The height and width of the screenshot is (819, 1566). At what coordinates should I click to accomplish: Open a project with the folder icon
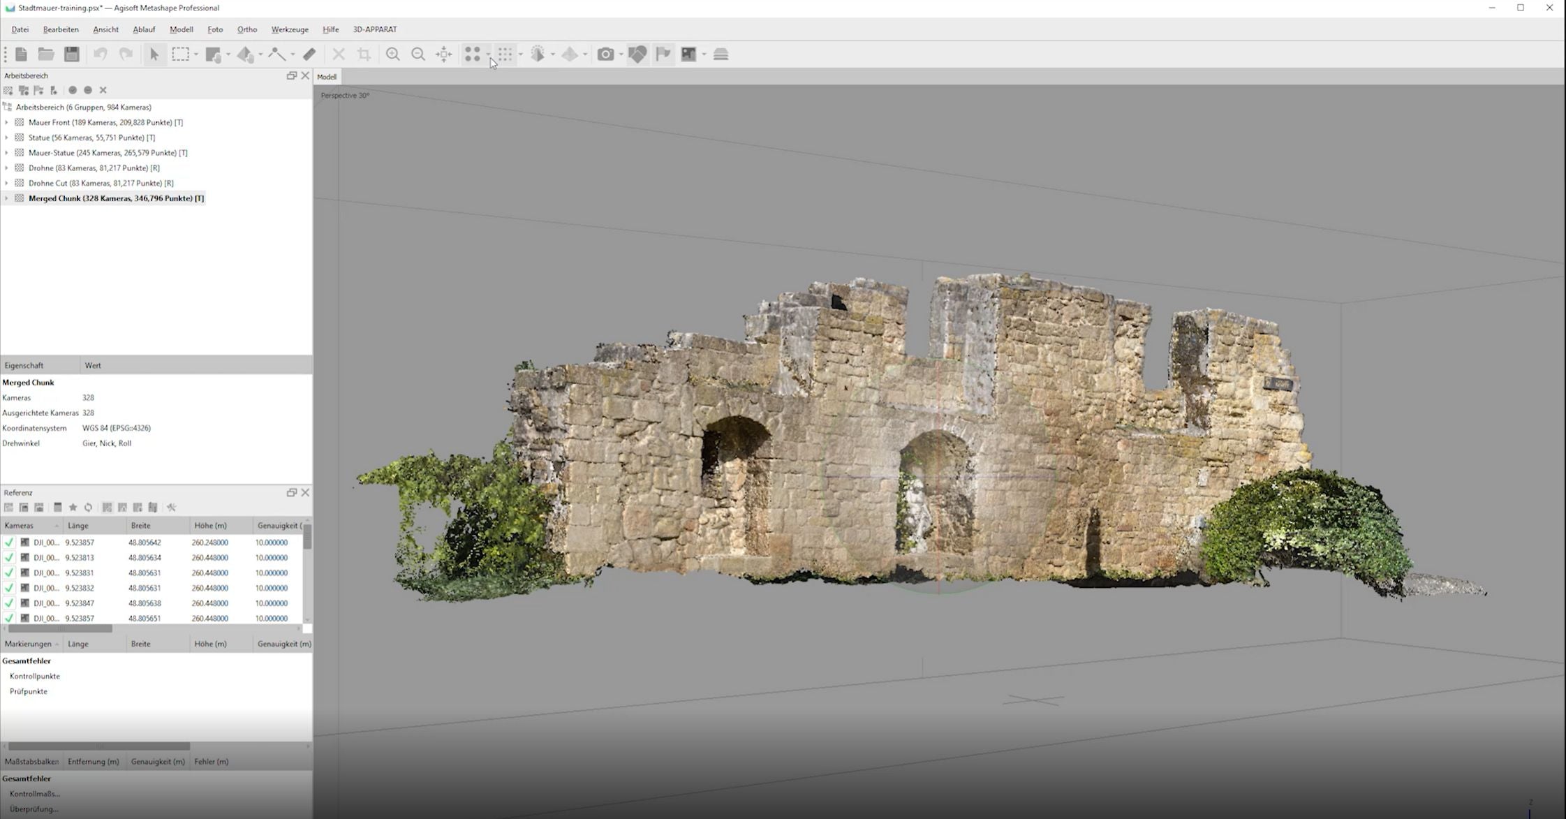[x=46, y=54]
